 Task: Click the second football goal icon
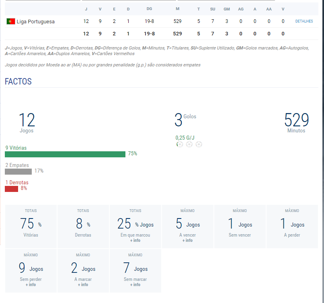point(189,144)
